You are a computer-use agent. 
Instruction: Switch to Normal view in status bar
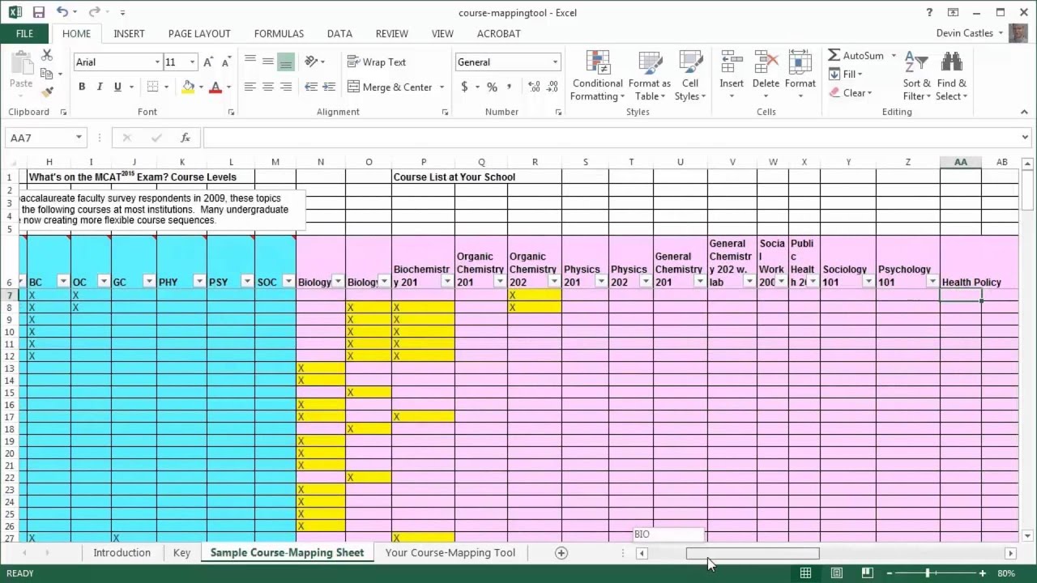pyautogui.click(x=805, y=573)
